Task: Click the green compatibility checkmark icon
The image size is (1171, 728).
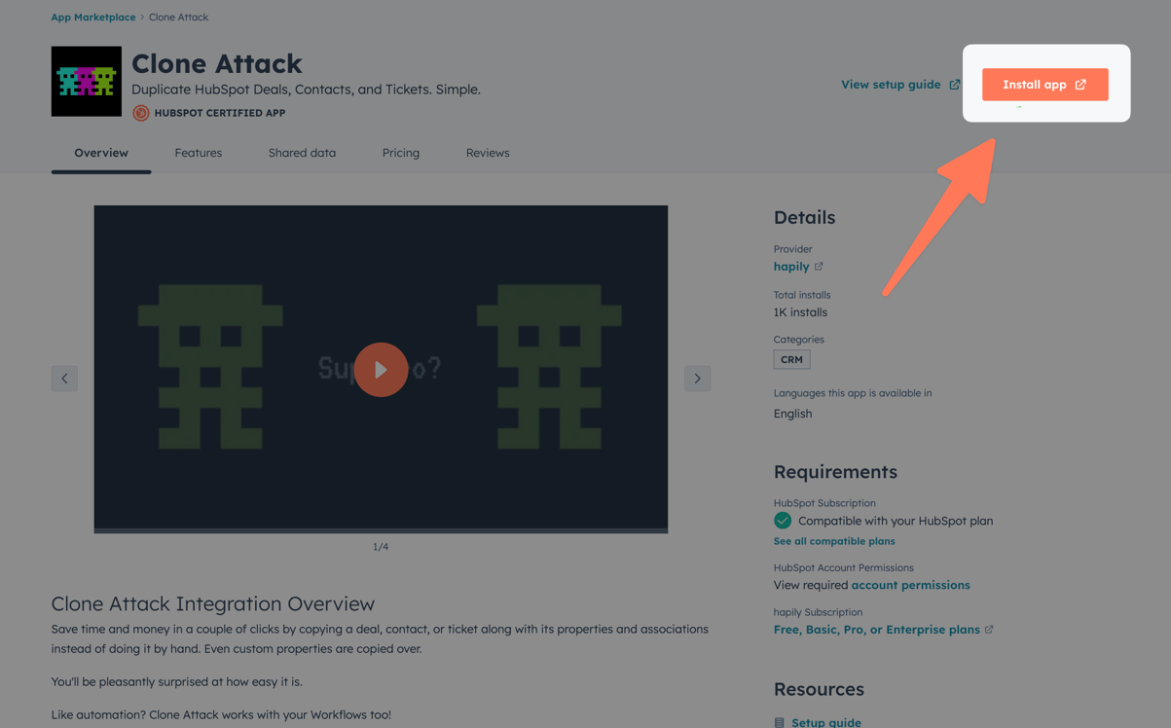Action: 783,521
